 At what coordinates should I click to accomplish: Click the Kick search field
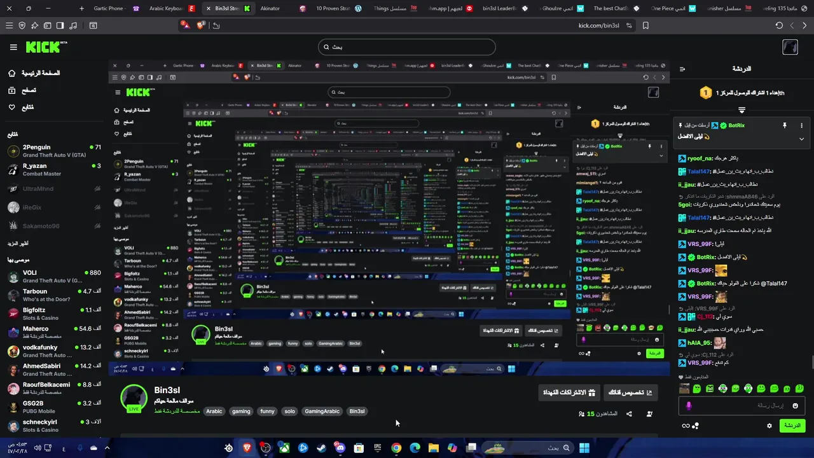pos(407,47)
